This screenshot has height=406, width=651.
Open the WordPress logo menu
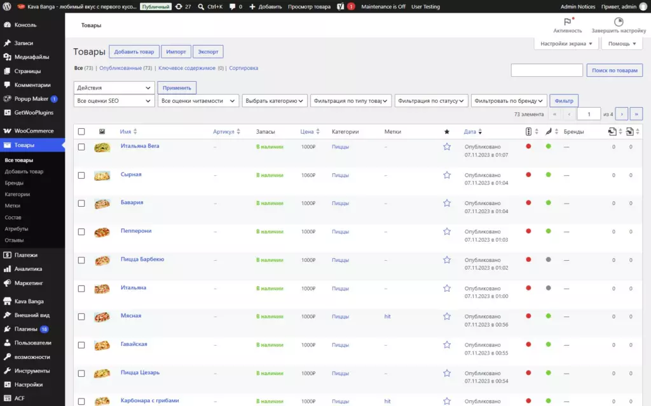point(6,6)
